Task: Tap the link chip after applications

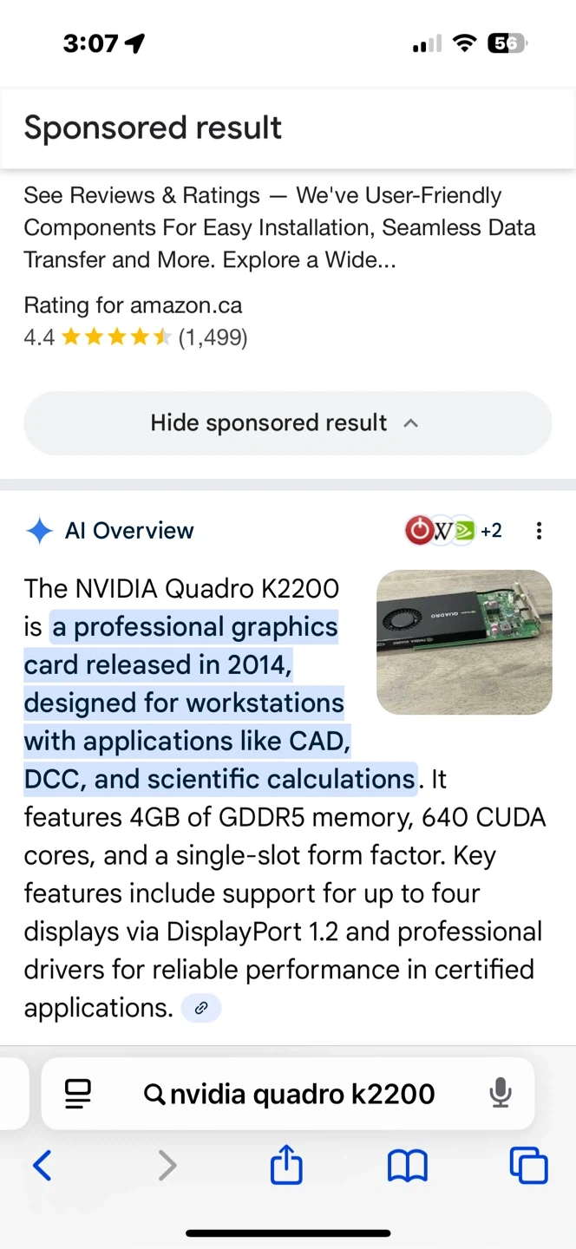Action: coord(201,1008)
